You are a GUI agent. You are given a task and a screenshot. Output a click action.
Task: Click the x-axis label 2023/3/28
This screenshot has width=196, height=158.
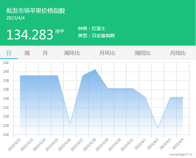[x=90, y=145]
